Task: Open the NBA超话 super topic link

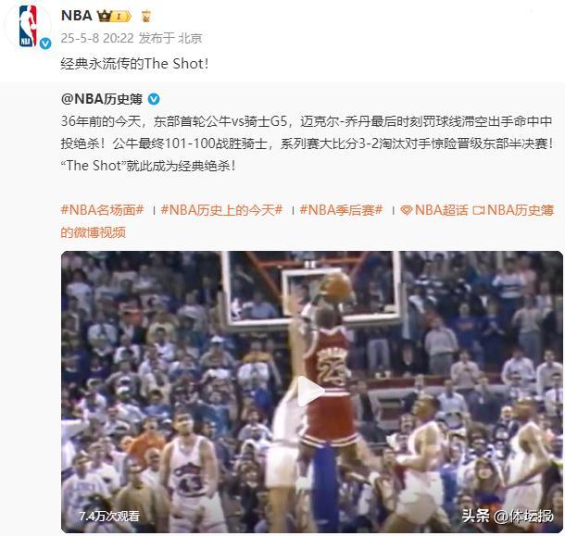Action: pyautogui.click(x=441, y=210)
